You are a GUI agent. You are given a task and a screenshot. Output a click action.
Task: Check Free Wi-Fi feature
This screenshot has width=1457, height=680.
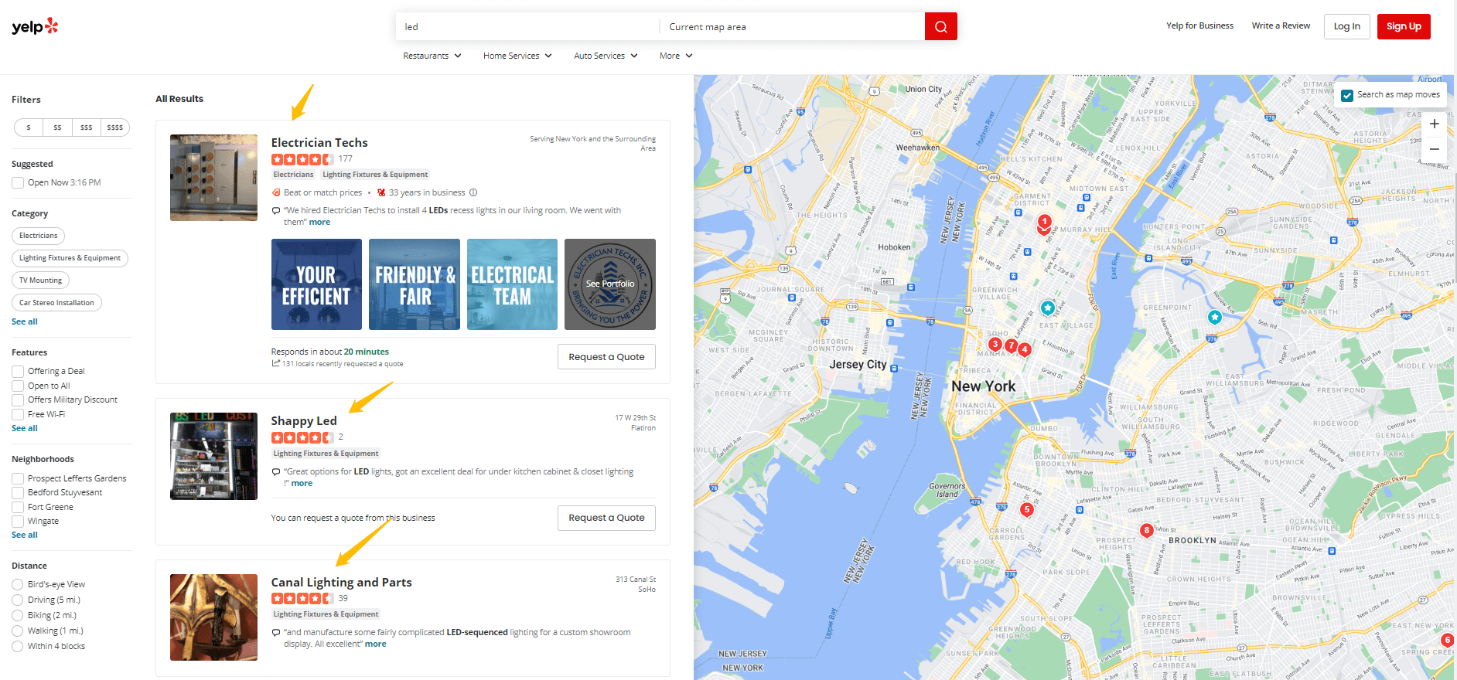point(18,414)
